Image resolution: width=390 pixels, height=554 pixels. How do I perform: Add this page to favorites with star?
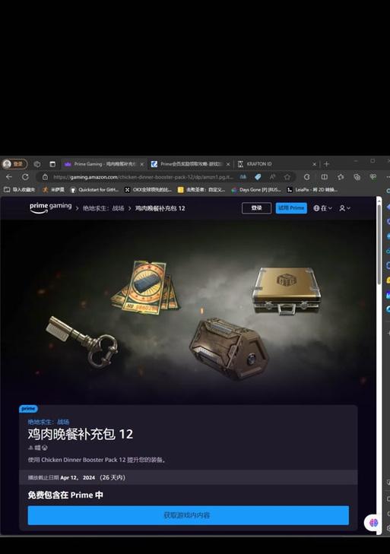click(287, 176)
